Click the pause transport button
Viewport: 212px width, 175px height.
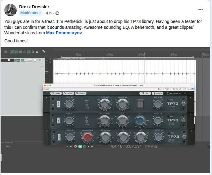coord(92,146)
